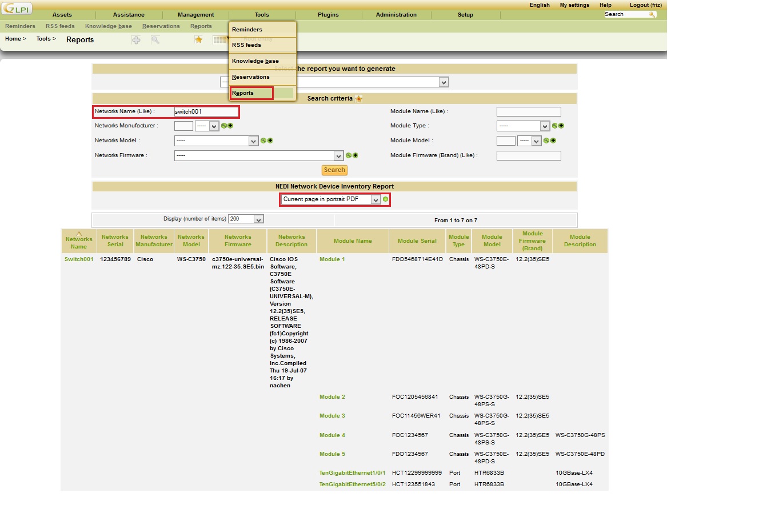This screenshot has height=505, width=783.
Task: Click Networks Manufacturer view icon
Action: pyautogui.click(x=224, y=126)
